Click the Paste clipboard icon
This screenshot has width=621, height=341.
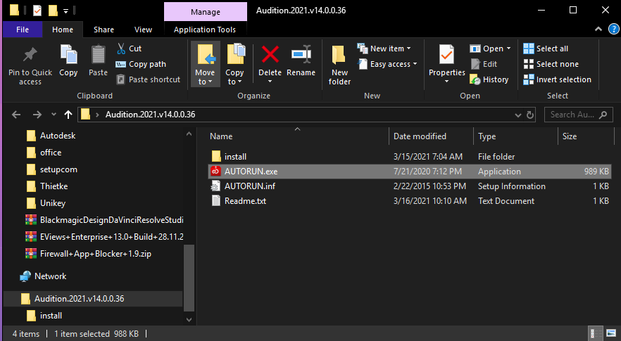tap(98, 55)
